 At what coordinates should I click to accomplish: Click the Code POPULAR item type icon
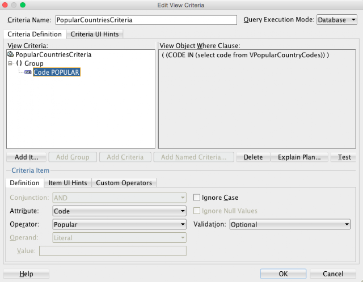[x=28, y=72]
